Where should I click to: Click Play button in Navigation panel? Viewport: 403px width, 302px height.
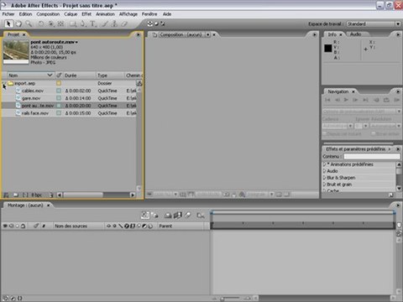pos(346,100)
